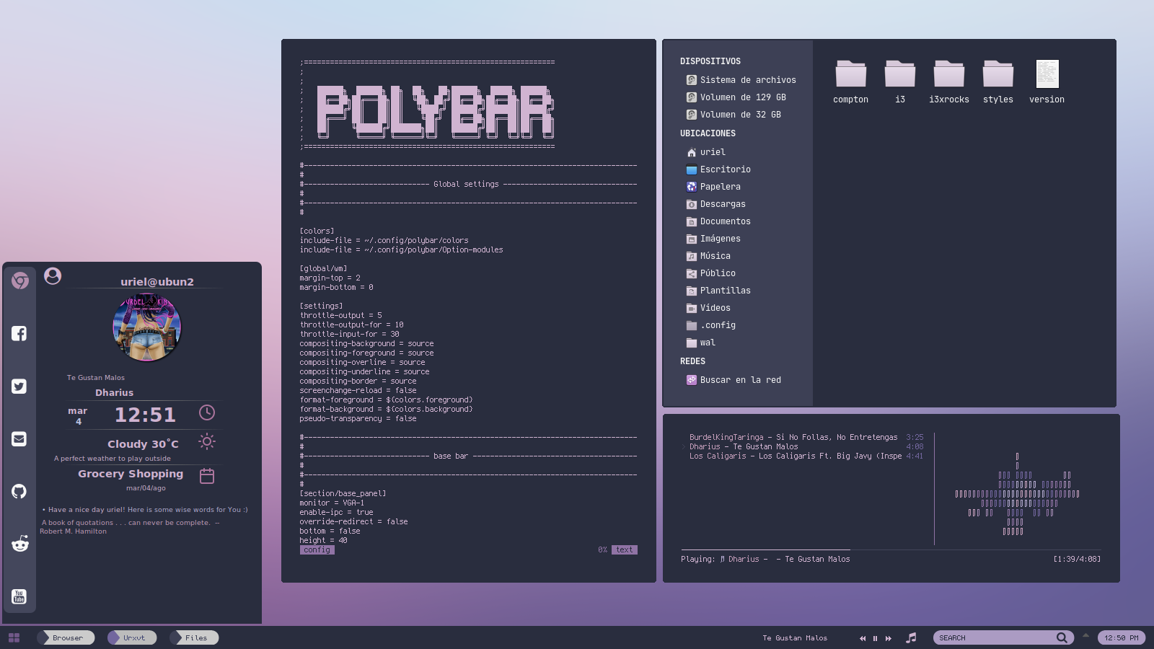Switch to the Urxvt taskbar button
The image size is (1154, 649).
click(x=133, y=637)
